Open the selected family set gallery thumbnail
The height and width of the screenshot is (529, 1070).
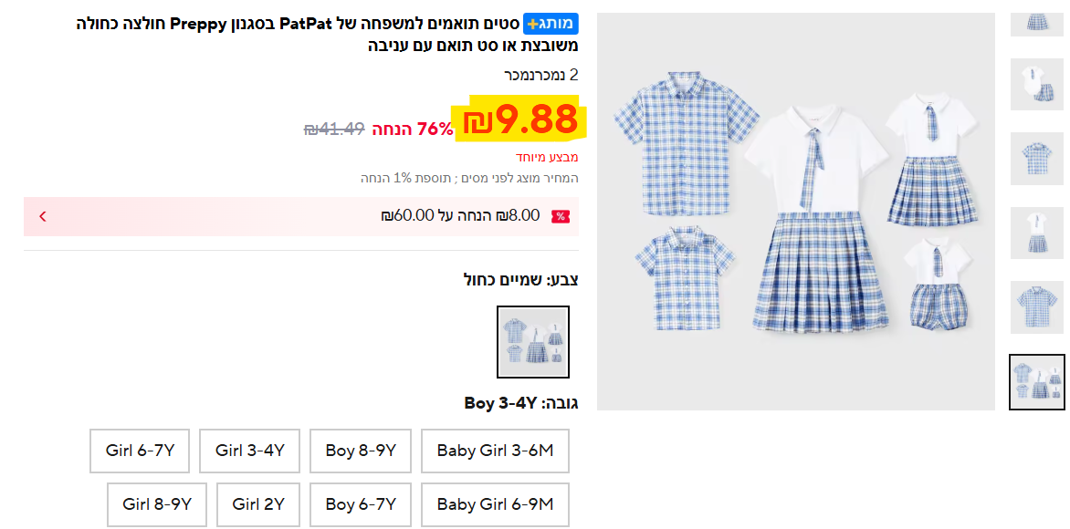[x=1036, y=381]
